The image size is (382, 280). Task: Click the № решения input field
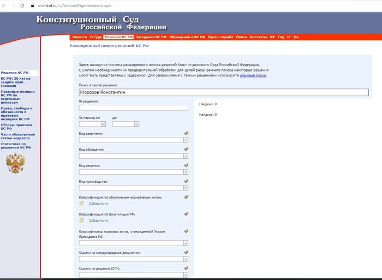pyautogui.click(x=134, y=108)
